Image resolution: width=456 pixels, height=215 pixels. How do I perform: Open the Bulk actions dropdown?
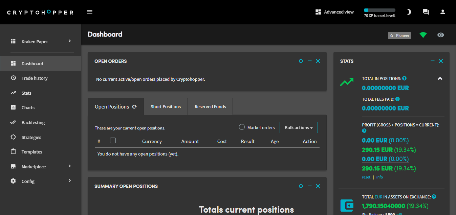(x=299, y=127)
